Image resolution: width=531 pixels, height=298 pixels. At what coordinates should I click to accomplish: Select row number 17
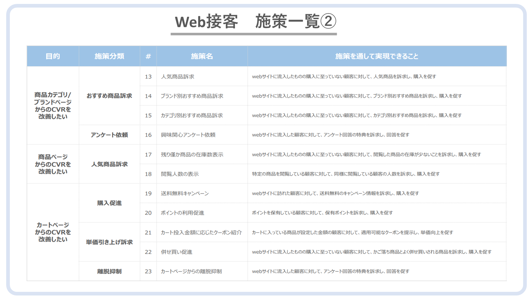(x=148, y=154)
